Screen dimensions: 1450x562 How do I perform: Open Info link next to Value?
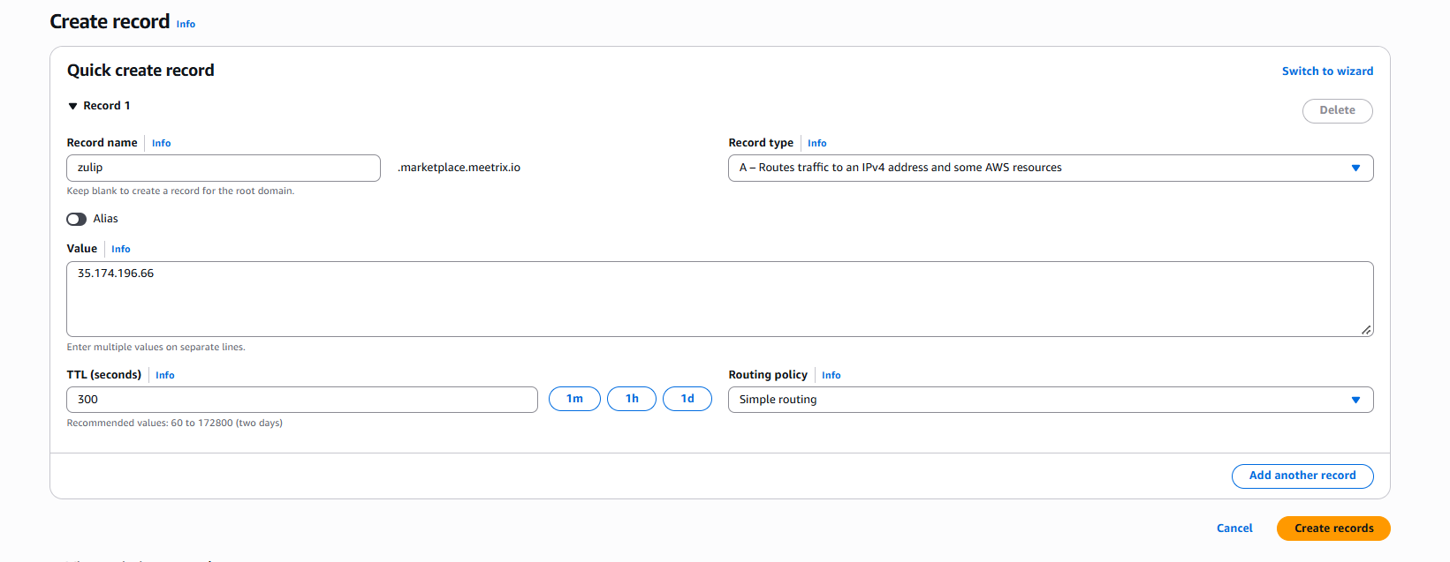[x=121, y=250]
